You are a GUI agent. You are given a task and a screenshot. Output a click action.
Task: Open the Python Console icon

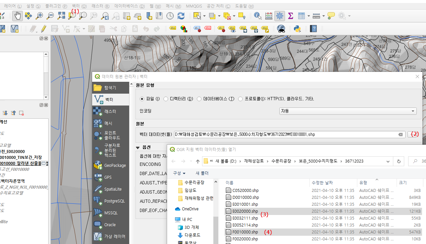click(297, 28)
